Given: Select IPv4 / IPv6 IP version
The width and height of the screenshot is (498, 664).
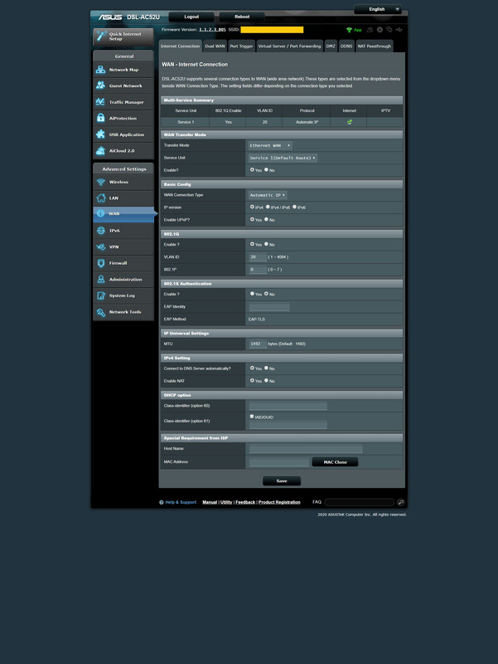Looking at the screenshot, I should tap(268, 207).
